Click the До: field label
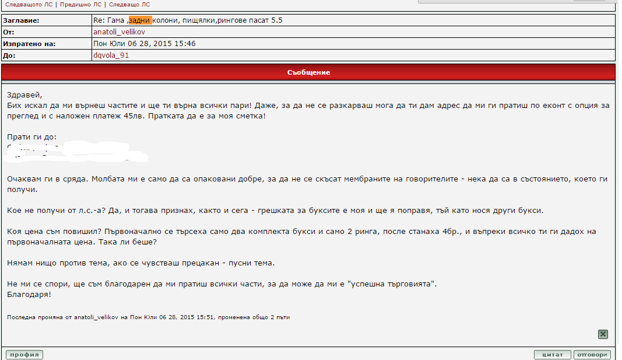This screenshot has width=622, height=360. coord(9,55)
